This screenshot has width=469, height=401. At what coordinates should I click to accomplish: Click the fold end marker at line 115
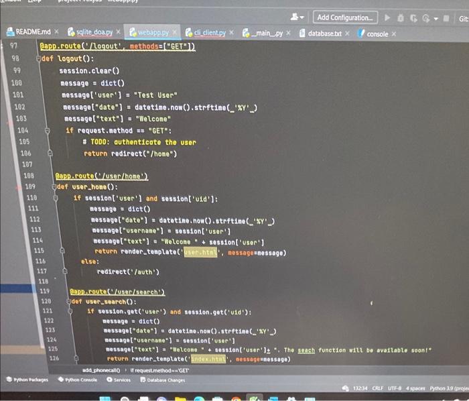pos(62,251)
